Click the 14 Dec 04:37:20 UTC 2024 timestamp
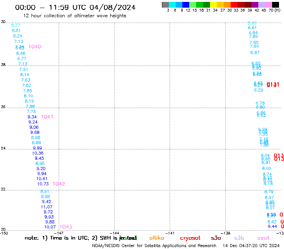The image size is (284, 249). [251, 246]
